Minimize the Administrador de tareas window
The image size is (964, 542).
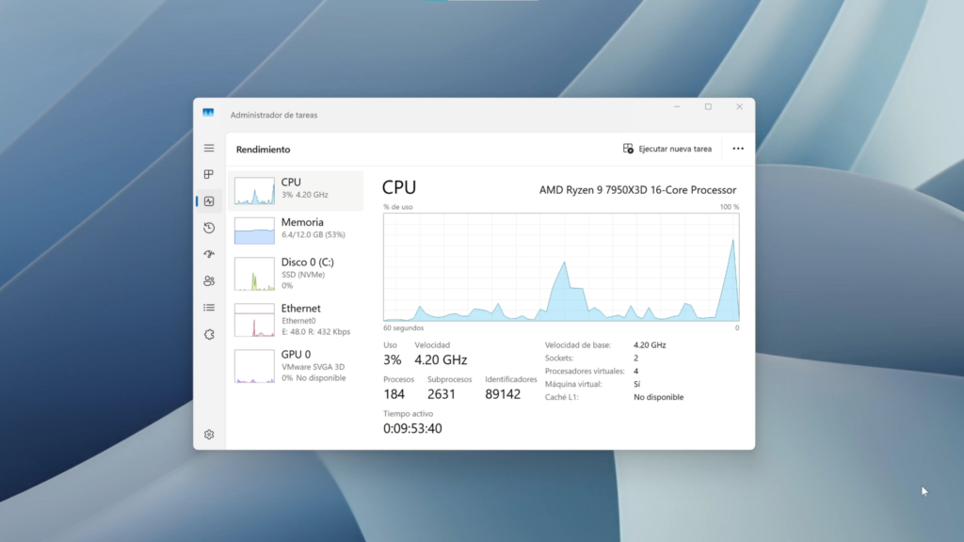point(677,107)
